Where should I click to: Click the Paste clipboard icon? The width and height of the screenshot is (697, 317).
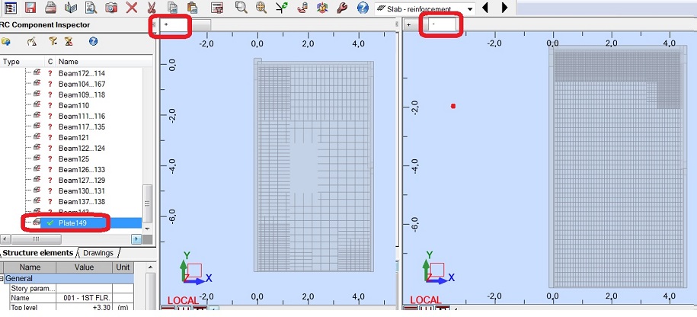pyautogui.click(x=192, y=8)
